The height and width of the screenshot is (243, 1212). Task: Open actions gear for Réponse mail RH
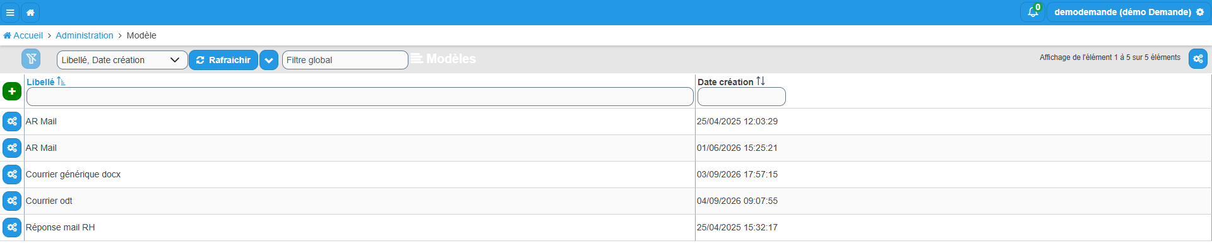coord(12,227)
